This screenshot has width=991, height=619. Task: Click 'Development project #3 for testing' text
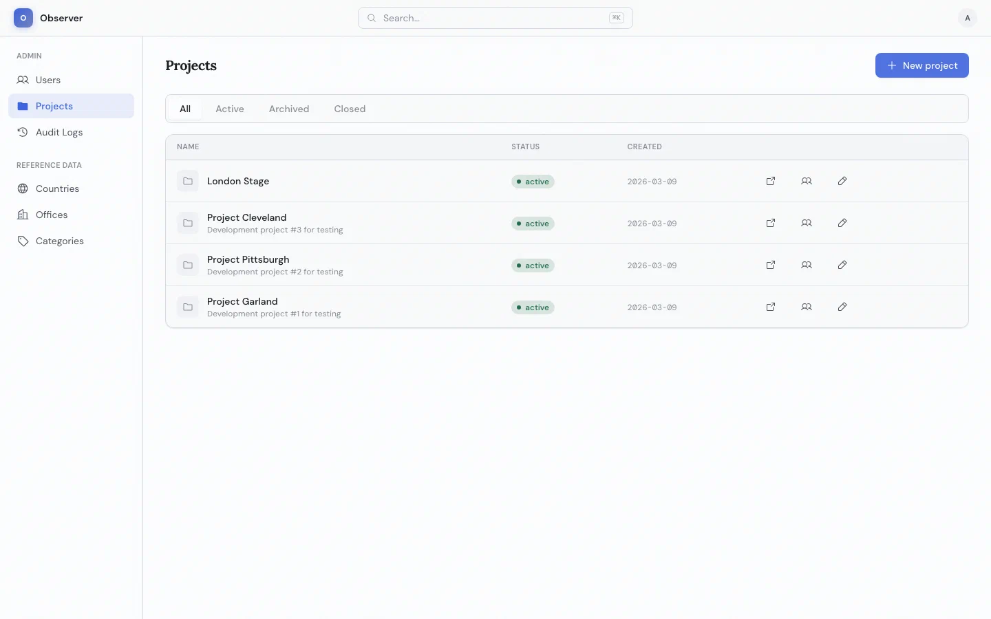pyautogui.click(x=275, y=230)
